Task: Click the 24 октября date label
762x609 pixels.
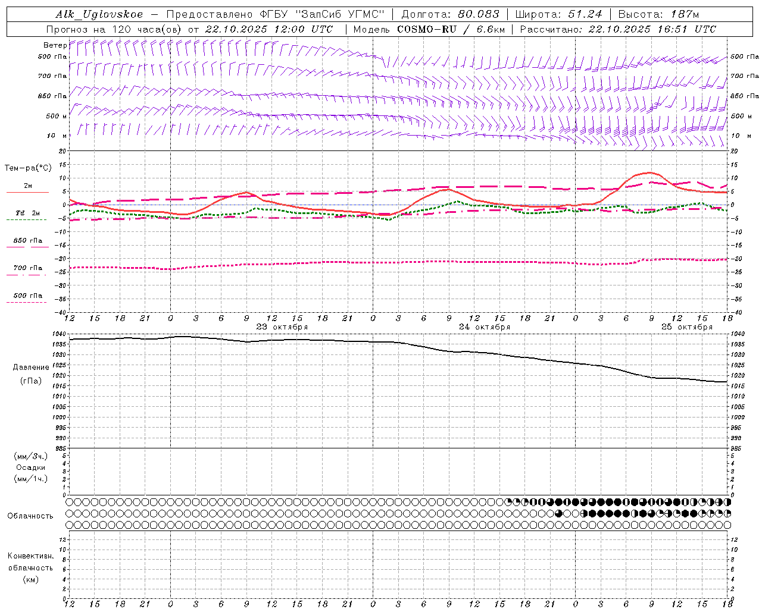Action: click(484, 327)
